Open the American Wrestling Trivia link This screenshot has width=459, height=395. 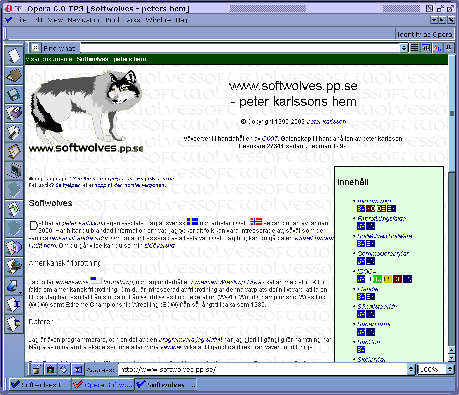tap(225, 282)
